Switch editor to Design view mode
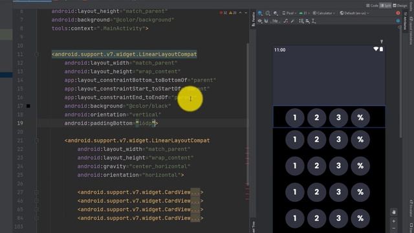 click(x=400, y=6)
